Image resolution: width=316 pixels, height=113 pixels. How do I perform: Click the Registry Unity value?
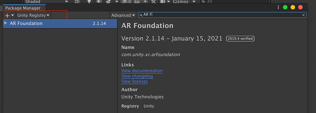(149, 106)
